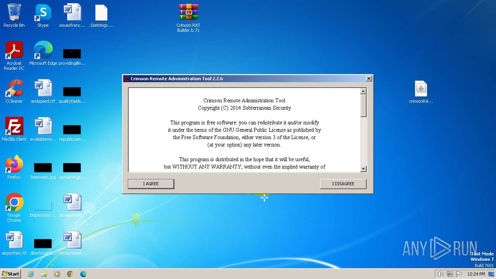Open Google Chrome from the taskbar
The image size is (496, 279).
pyautogui.click(x=70, y=274)
